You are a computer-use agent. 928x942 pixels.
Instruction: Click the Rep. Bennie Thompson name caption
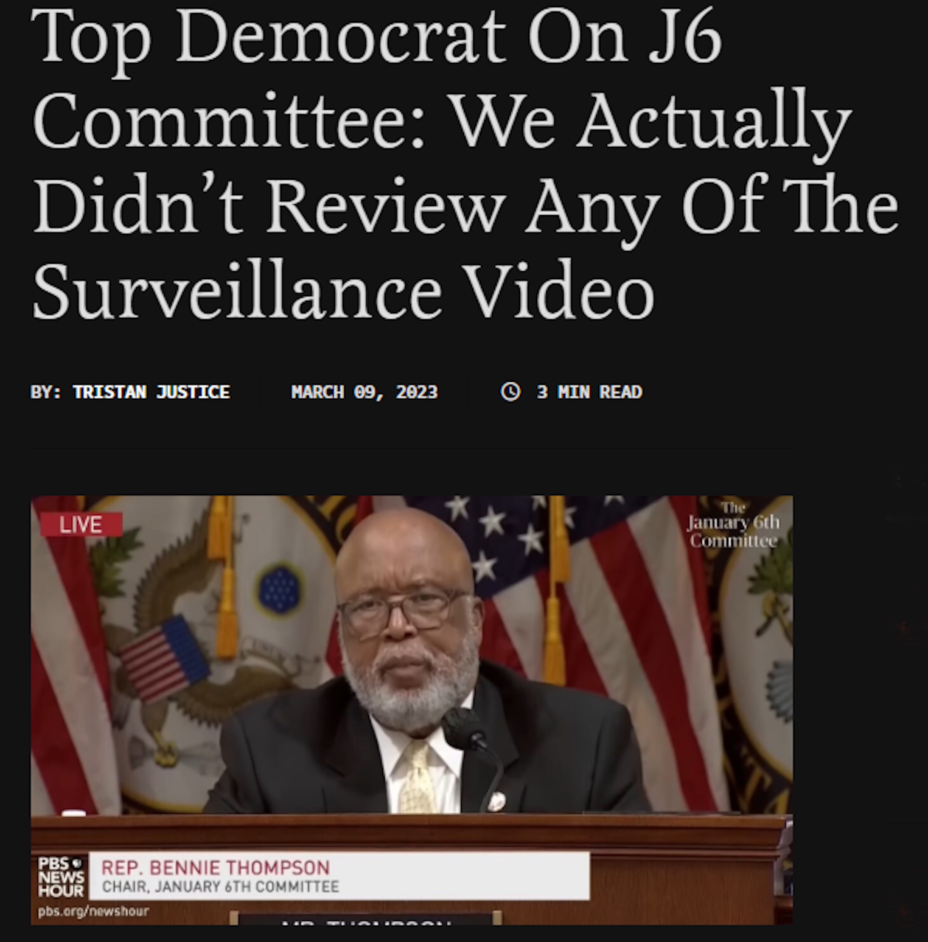coord(216,867)
